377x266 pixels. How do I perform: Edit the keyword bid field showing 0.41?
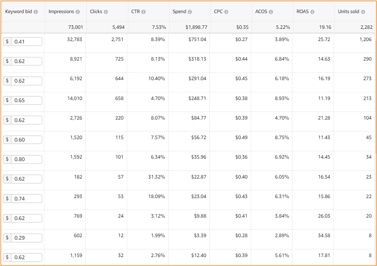pyautogui.click(x=23, y=42)
